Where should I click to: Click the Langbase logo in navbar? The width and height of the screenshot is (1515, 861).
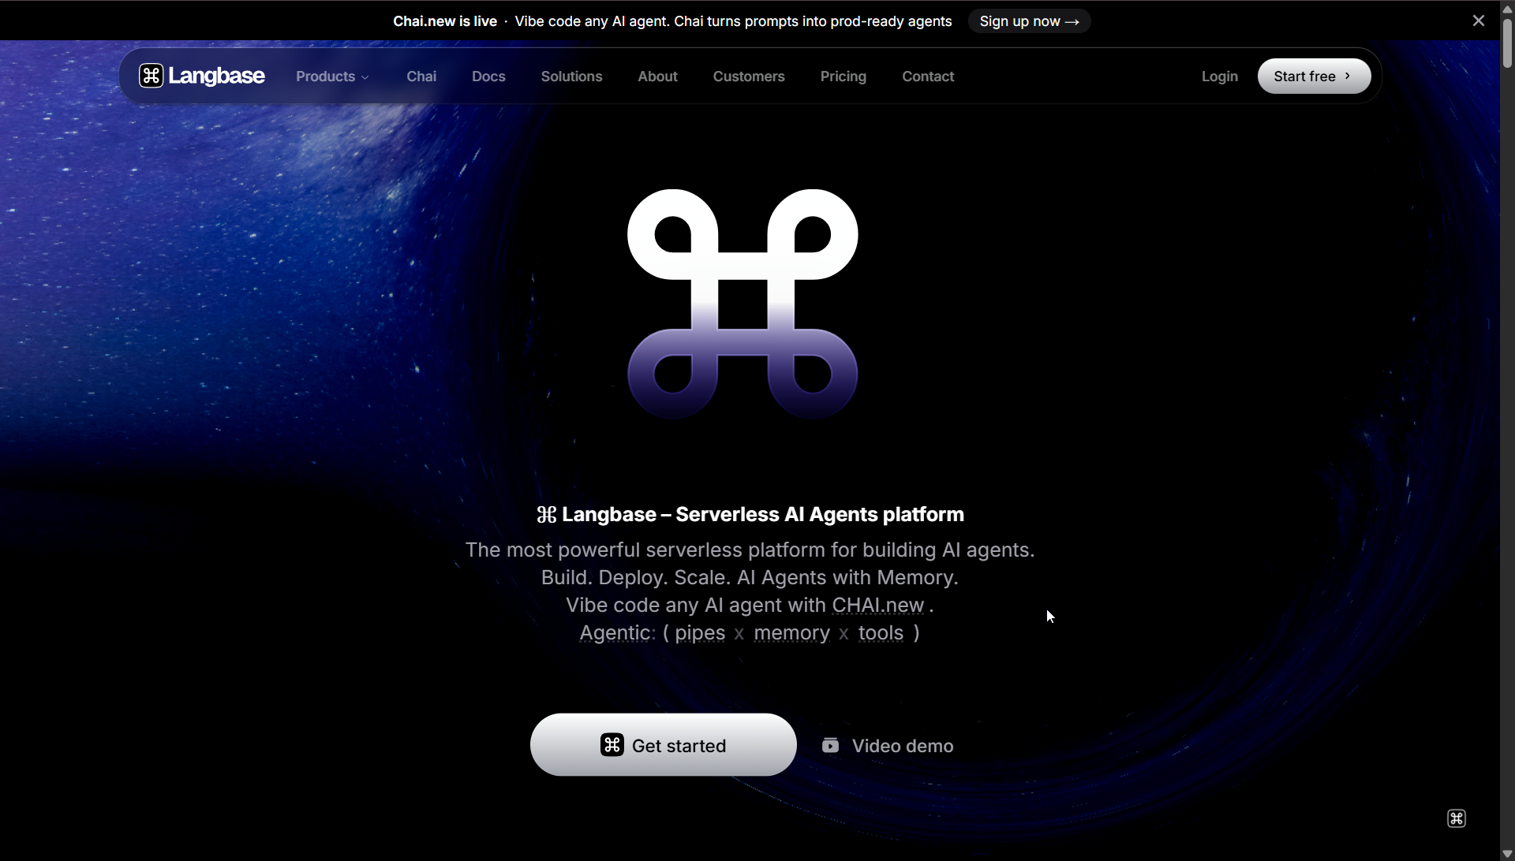202,76
